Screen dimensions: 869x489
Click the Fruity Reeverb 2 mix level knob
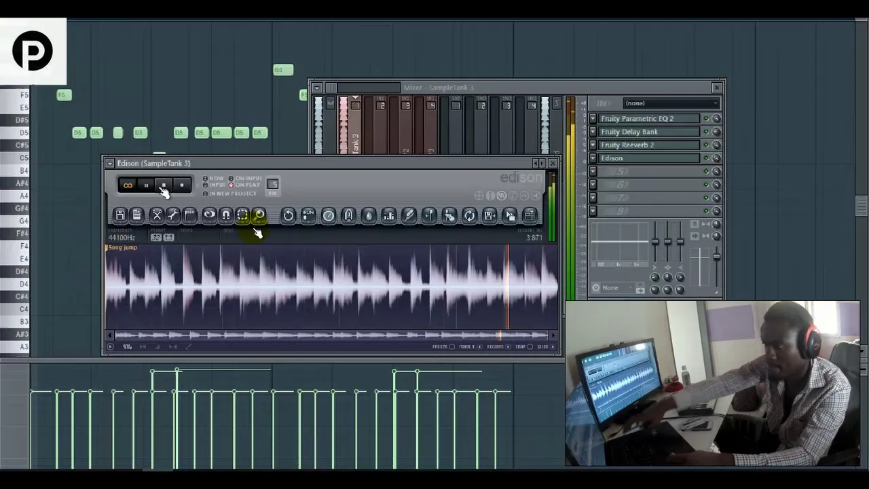[x=716, y=145]
